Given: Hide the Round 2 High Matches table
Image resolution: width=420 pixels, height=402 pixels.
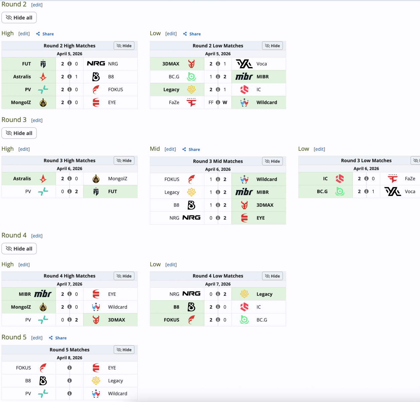Looking at the screenshot, I should [x=124, y=46].
